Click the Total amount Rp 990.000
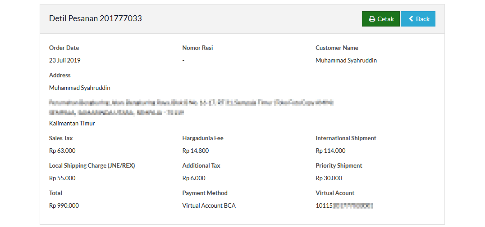The width and height of the screenshot is (485, 227). [x=64, y=206]
